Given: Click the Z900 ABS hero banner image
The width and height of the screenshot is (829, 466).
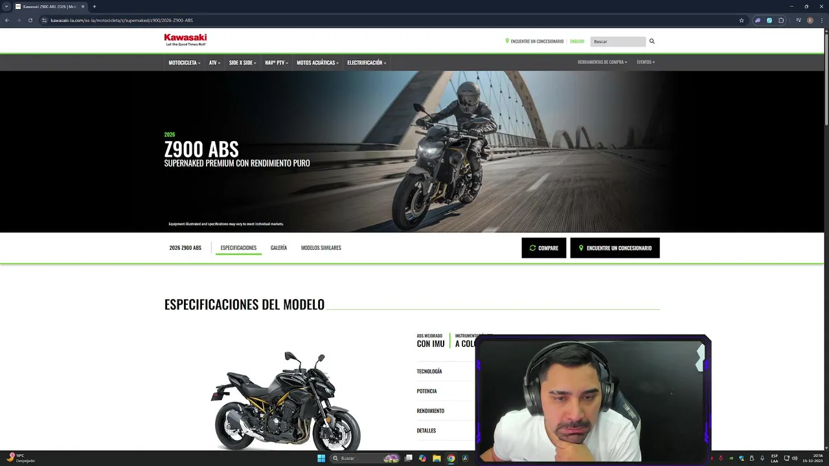Looking at the screenshot, I should pyautogui.click(x=412, y=151).
